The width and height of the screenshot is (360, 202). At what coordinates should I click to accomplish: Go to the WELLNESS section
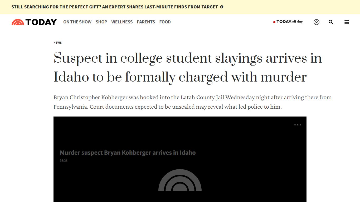click(x=122, y=22)
